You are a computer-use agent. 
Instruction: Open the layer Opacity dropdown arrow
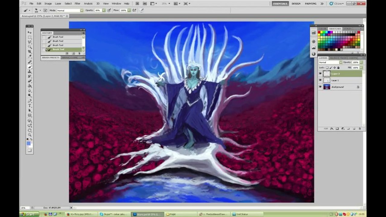tap(361, 62)
